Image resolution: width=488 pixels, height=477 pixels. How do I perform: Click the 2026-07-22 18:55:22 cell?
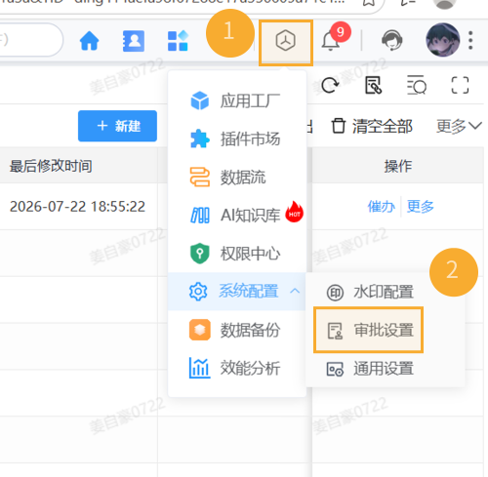(x=77, y=207)
